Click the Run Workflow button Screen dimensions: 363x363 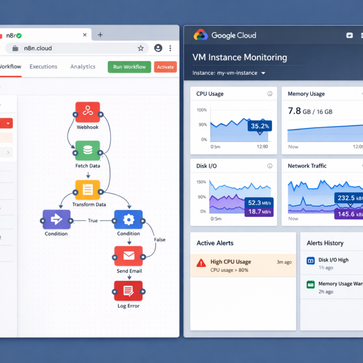point(130,67)
